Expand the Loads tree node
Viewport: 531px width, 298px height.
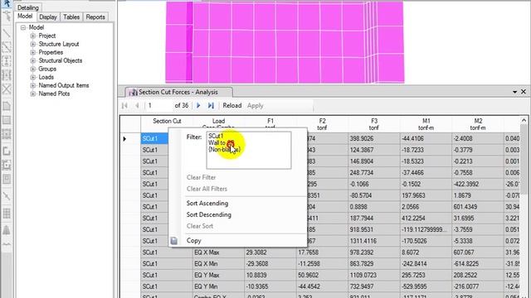[33, 77]
